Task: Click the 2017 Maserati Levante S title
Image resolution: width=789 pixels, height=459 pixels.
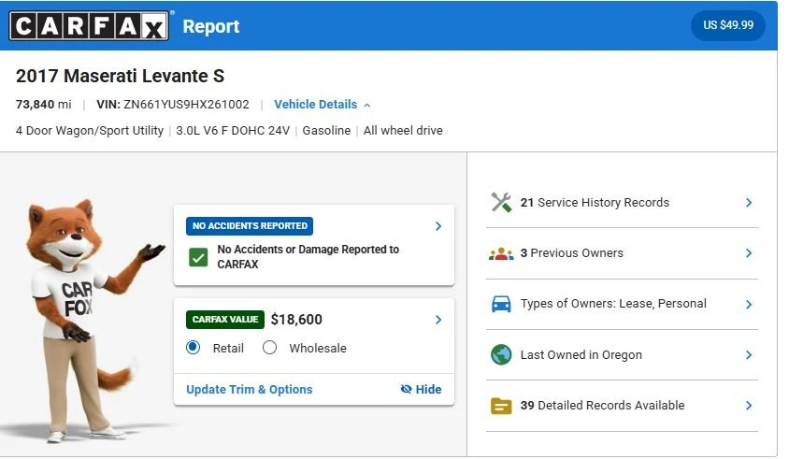Action: 120,76
